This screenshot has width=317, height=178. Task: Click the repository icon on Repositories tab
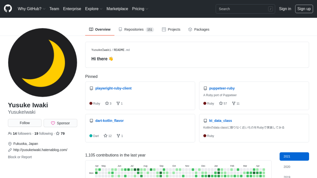click(x=120, y=29)
